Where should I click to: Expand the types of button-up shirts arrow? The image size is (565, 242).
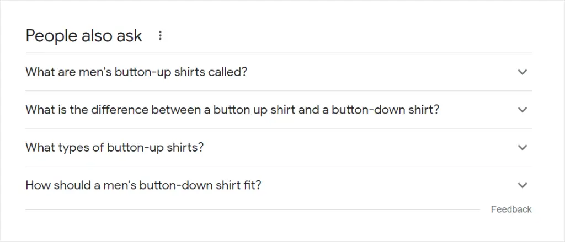click(523, 148)
